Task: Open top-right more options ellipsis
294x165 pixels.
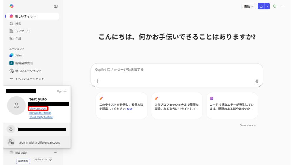Action: pyautogui.click(x=283, y=6)
